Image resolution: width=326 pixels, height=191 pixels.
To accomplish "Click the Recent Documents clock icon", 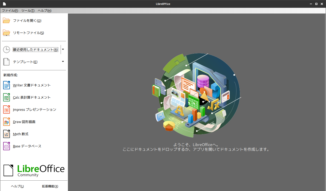I will tap(6, 50).
